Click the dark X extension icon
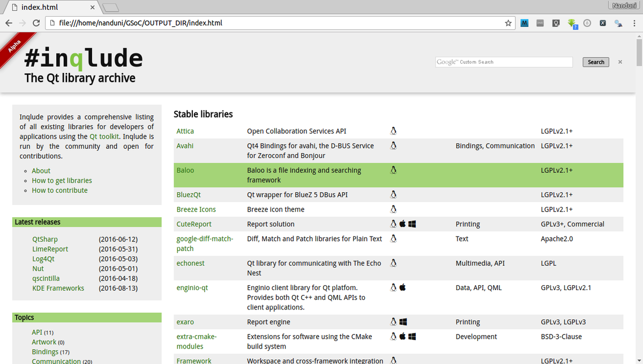Screen dimensions: 643x364 pyautogui.click(x=603, y=23)
